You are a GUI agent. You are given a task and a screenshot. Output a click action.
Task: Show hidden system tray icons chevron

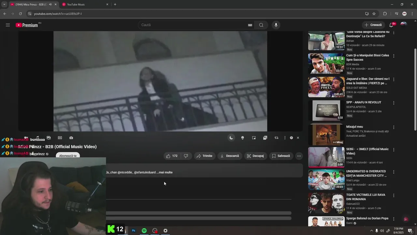[371, 231]
